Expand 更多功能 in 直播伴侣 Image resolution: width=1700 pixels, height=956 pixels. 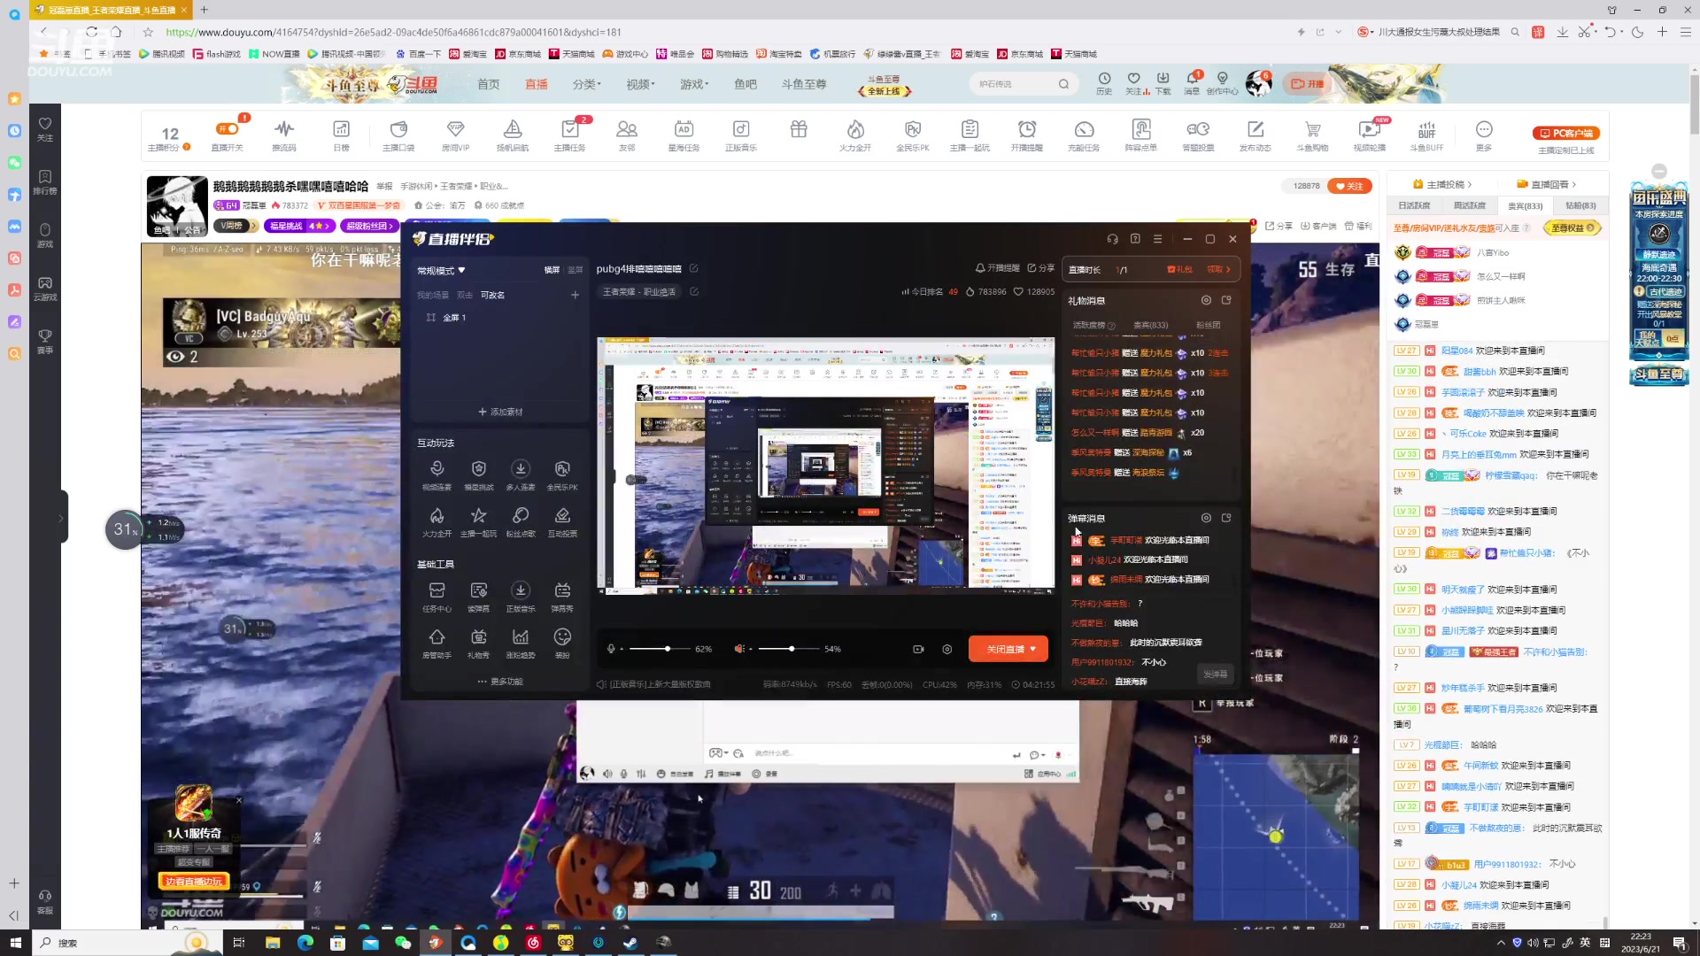500,682
